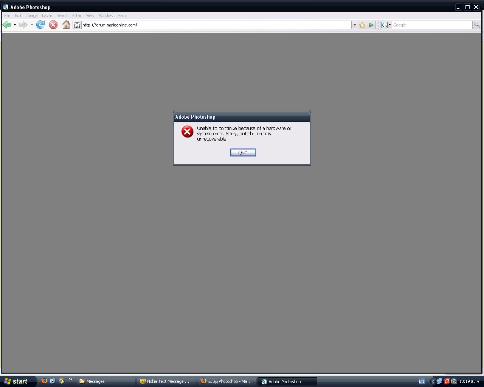Go to the Home page icon
The width and height of the screenshot is (484, 387).
point(66,25)
